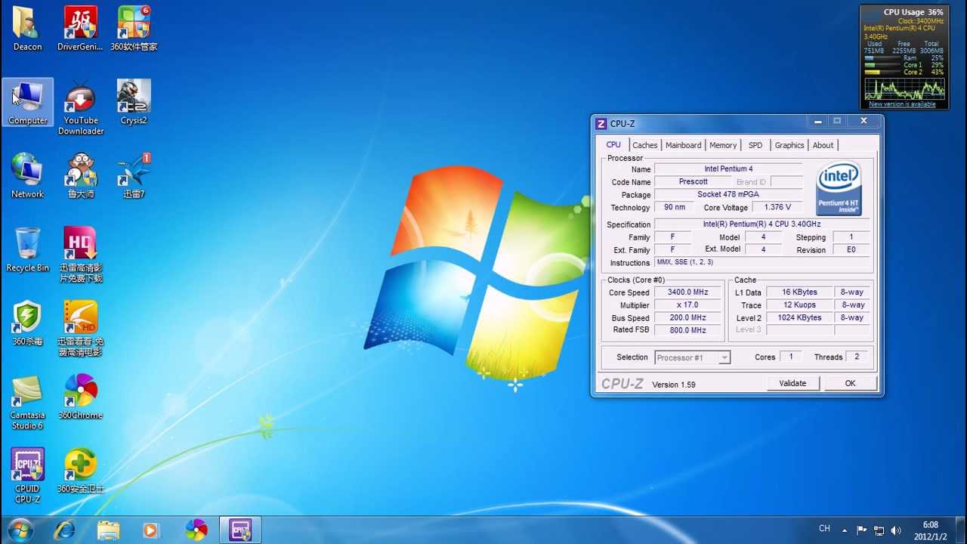Launch the CPUID CPU-Z desktop shortcut
967x544 pixels.
point(27,475)
